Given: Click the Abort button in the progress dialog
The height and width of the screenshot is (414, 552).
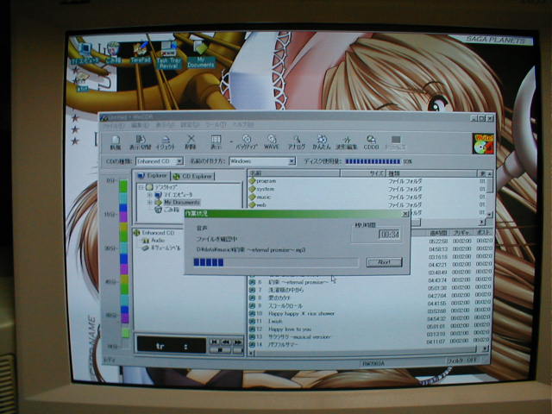Looking at the screenshot, I should pos(384,262).
